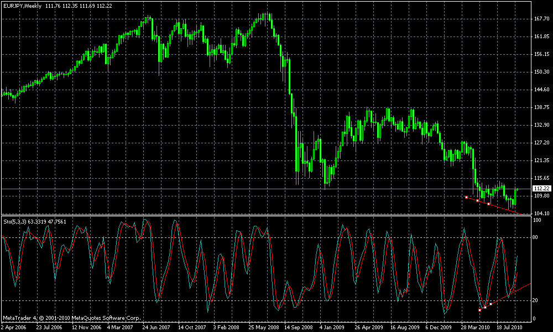The image size is (553, 332).
Task: Click the 24 Jun 2007 date label
Action: 156,327
